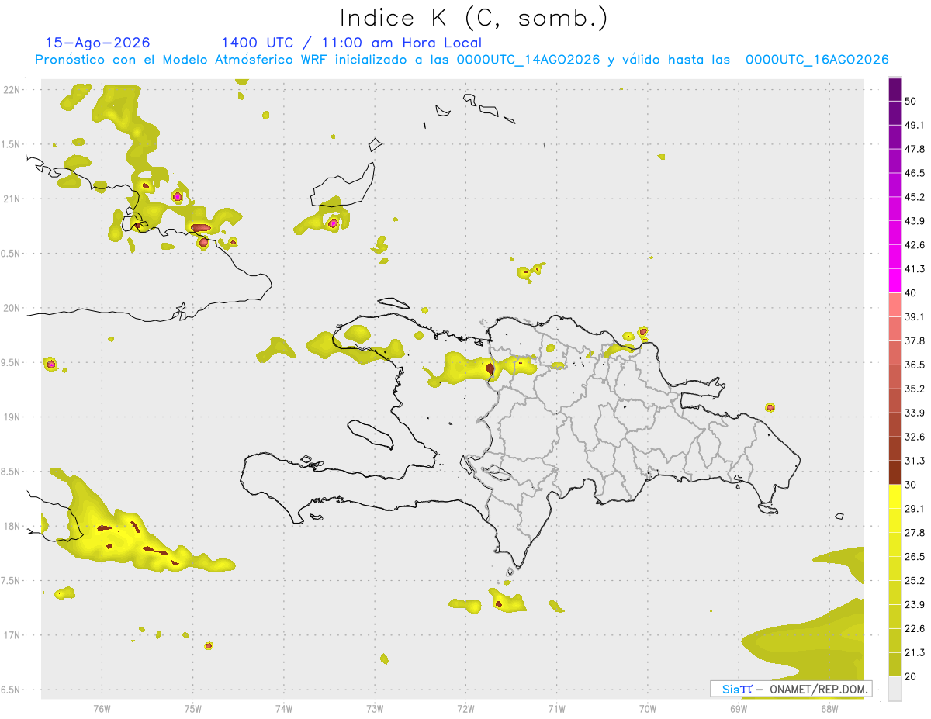Click the colorbar value "25.2"
Viewport: 931px width, 719px height.
click(915, 582)
